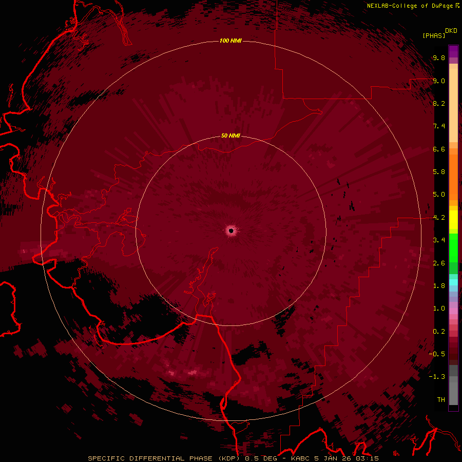Click the radar site center dot
The width and height of the screenshot is (462, 462).
click(231, 230)
